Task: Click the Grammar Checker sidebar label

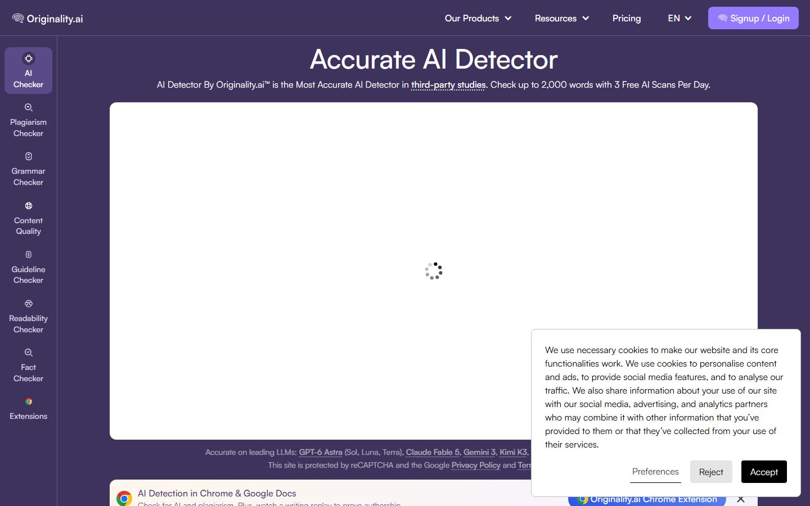Action: tap(28, 177)
